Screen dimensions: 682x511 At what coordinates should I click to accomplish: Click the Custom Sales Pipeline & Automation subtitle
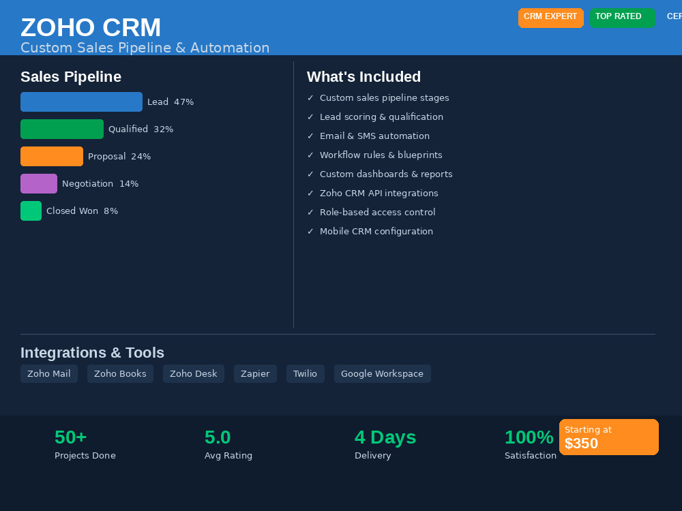(145, 48)
